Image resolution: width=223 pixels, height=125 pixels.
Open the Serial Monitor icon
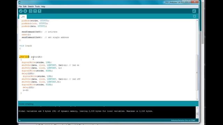[x=194, y=11]
